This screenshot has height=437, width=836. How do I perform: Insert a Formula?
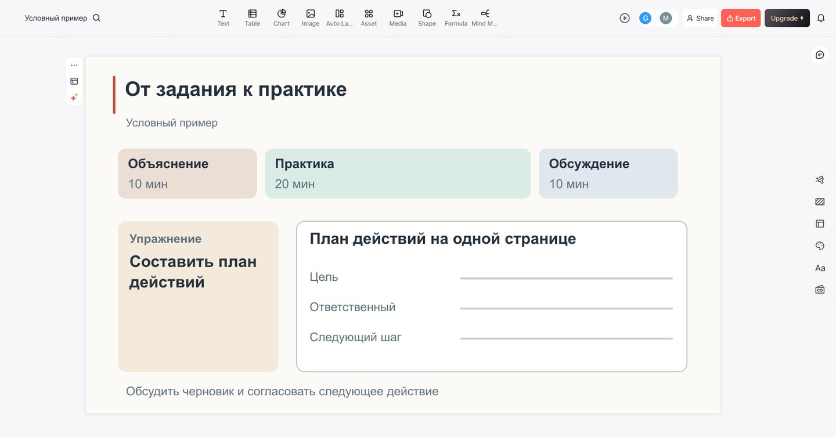pos(456,17)
